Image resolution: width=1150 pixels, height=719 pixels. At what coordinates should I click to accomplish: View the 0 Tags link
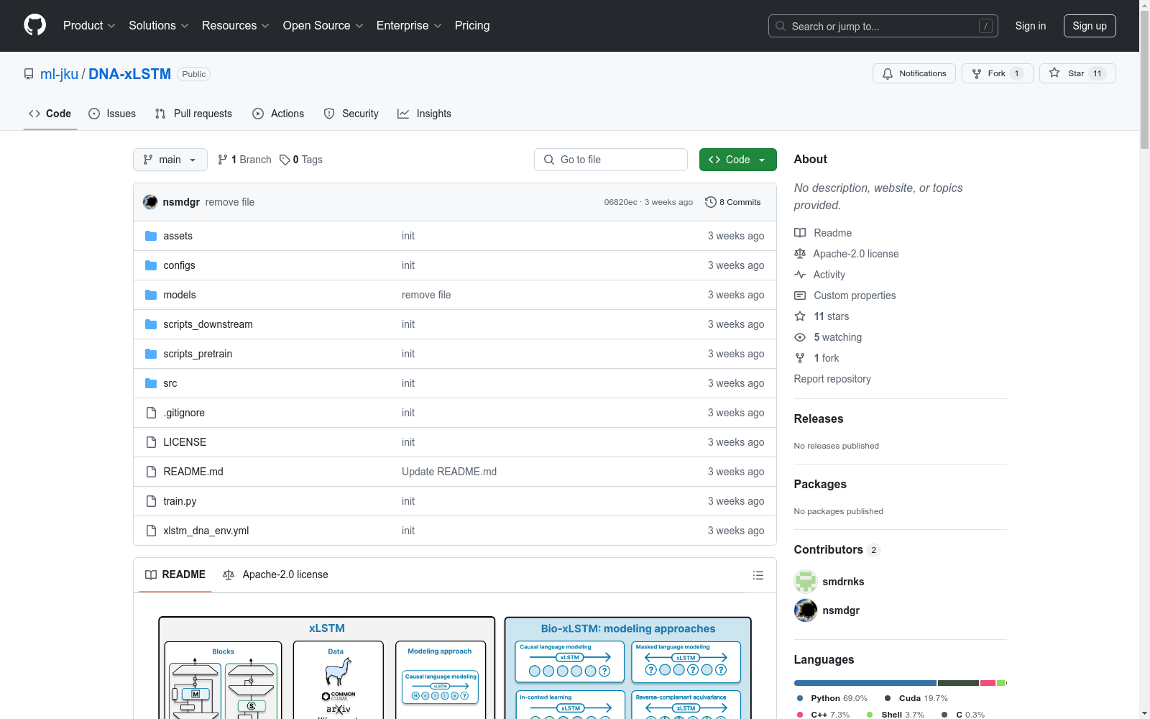coord(301,160)
